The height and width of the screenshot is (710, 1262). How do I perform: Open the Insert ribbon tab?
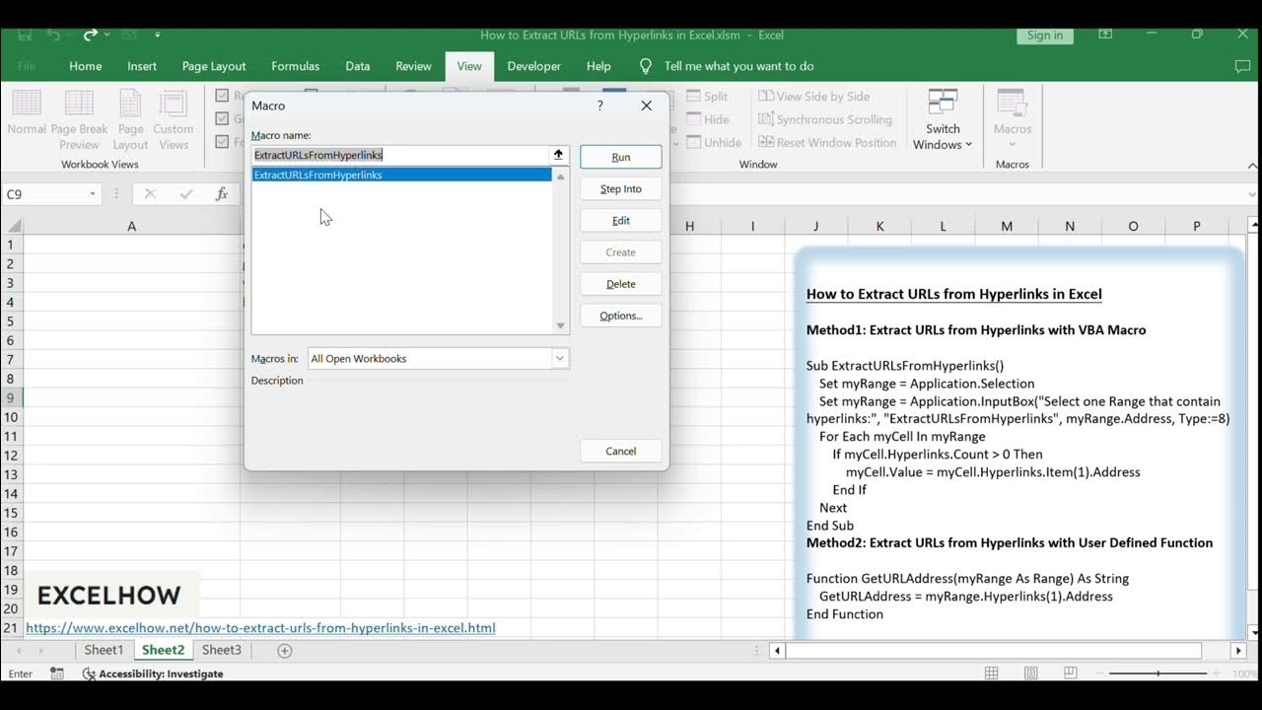pos(142,66)
